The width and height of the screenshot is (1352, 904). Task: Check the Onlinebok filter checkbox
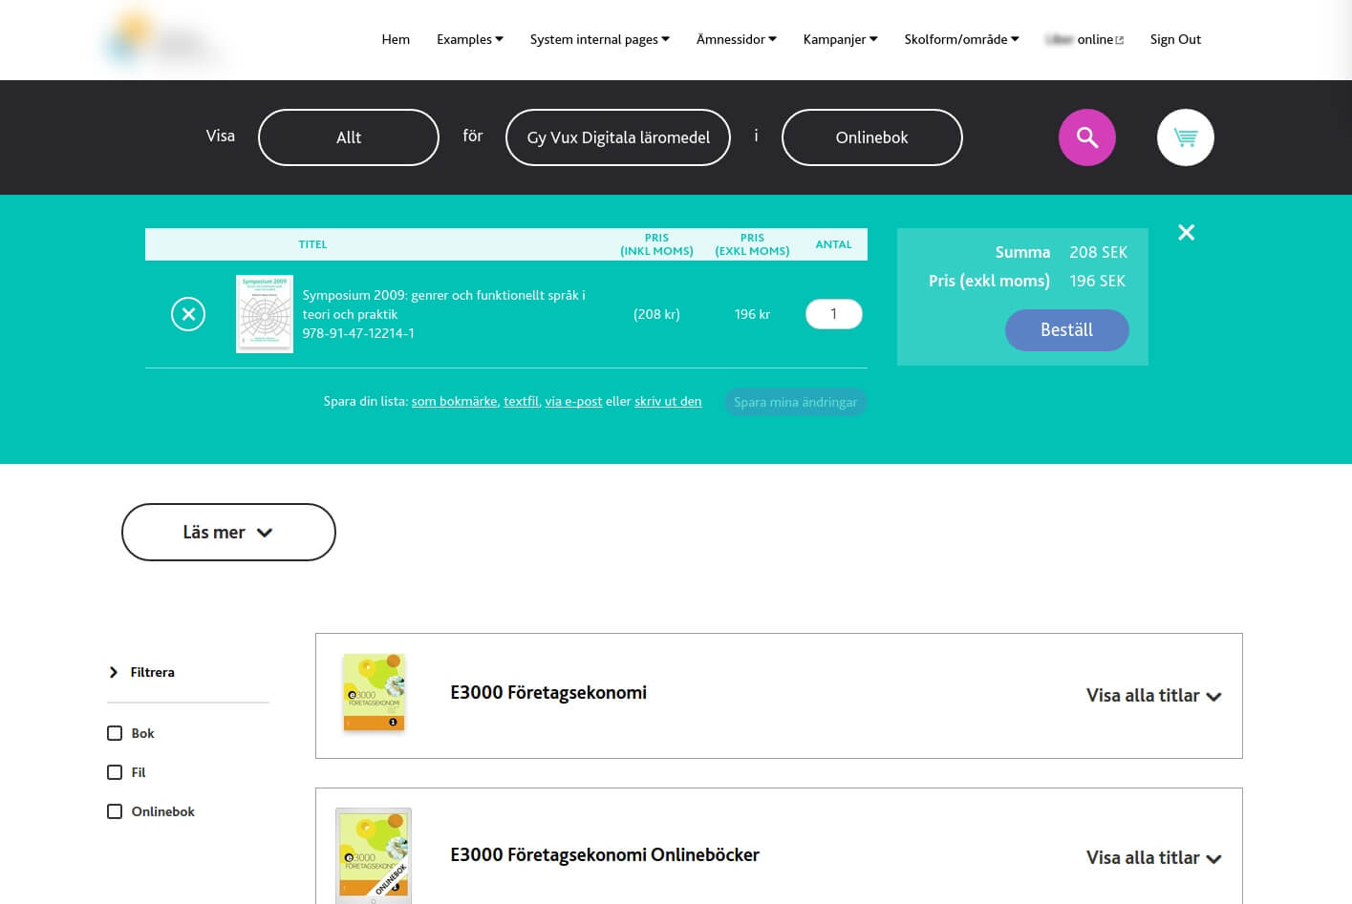tap(115, 811)
